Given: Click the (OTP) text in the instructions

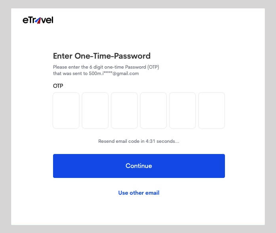Looking at the screenshot, I should [x=153, y=67].
